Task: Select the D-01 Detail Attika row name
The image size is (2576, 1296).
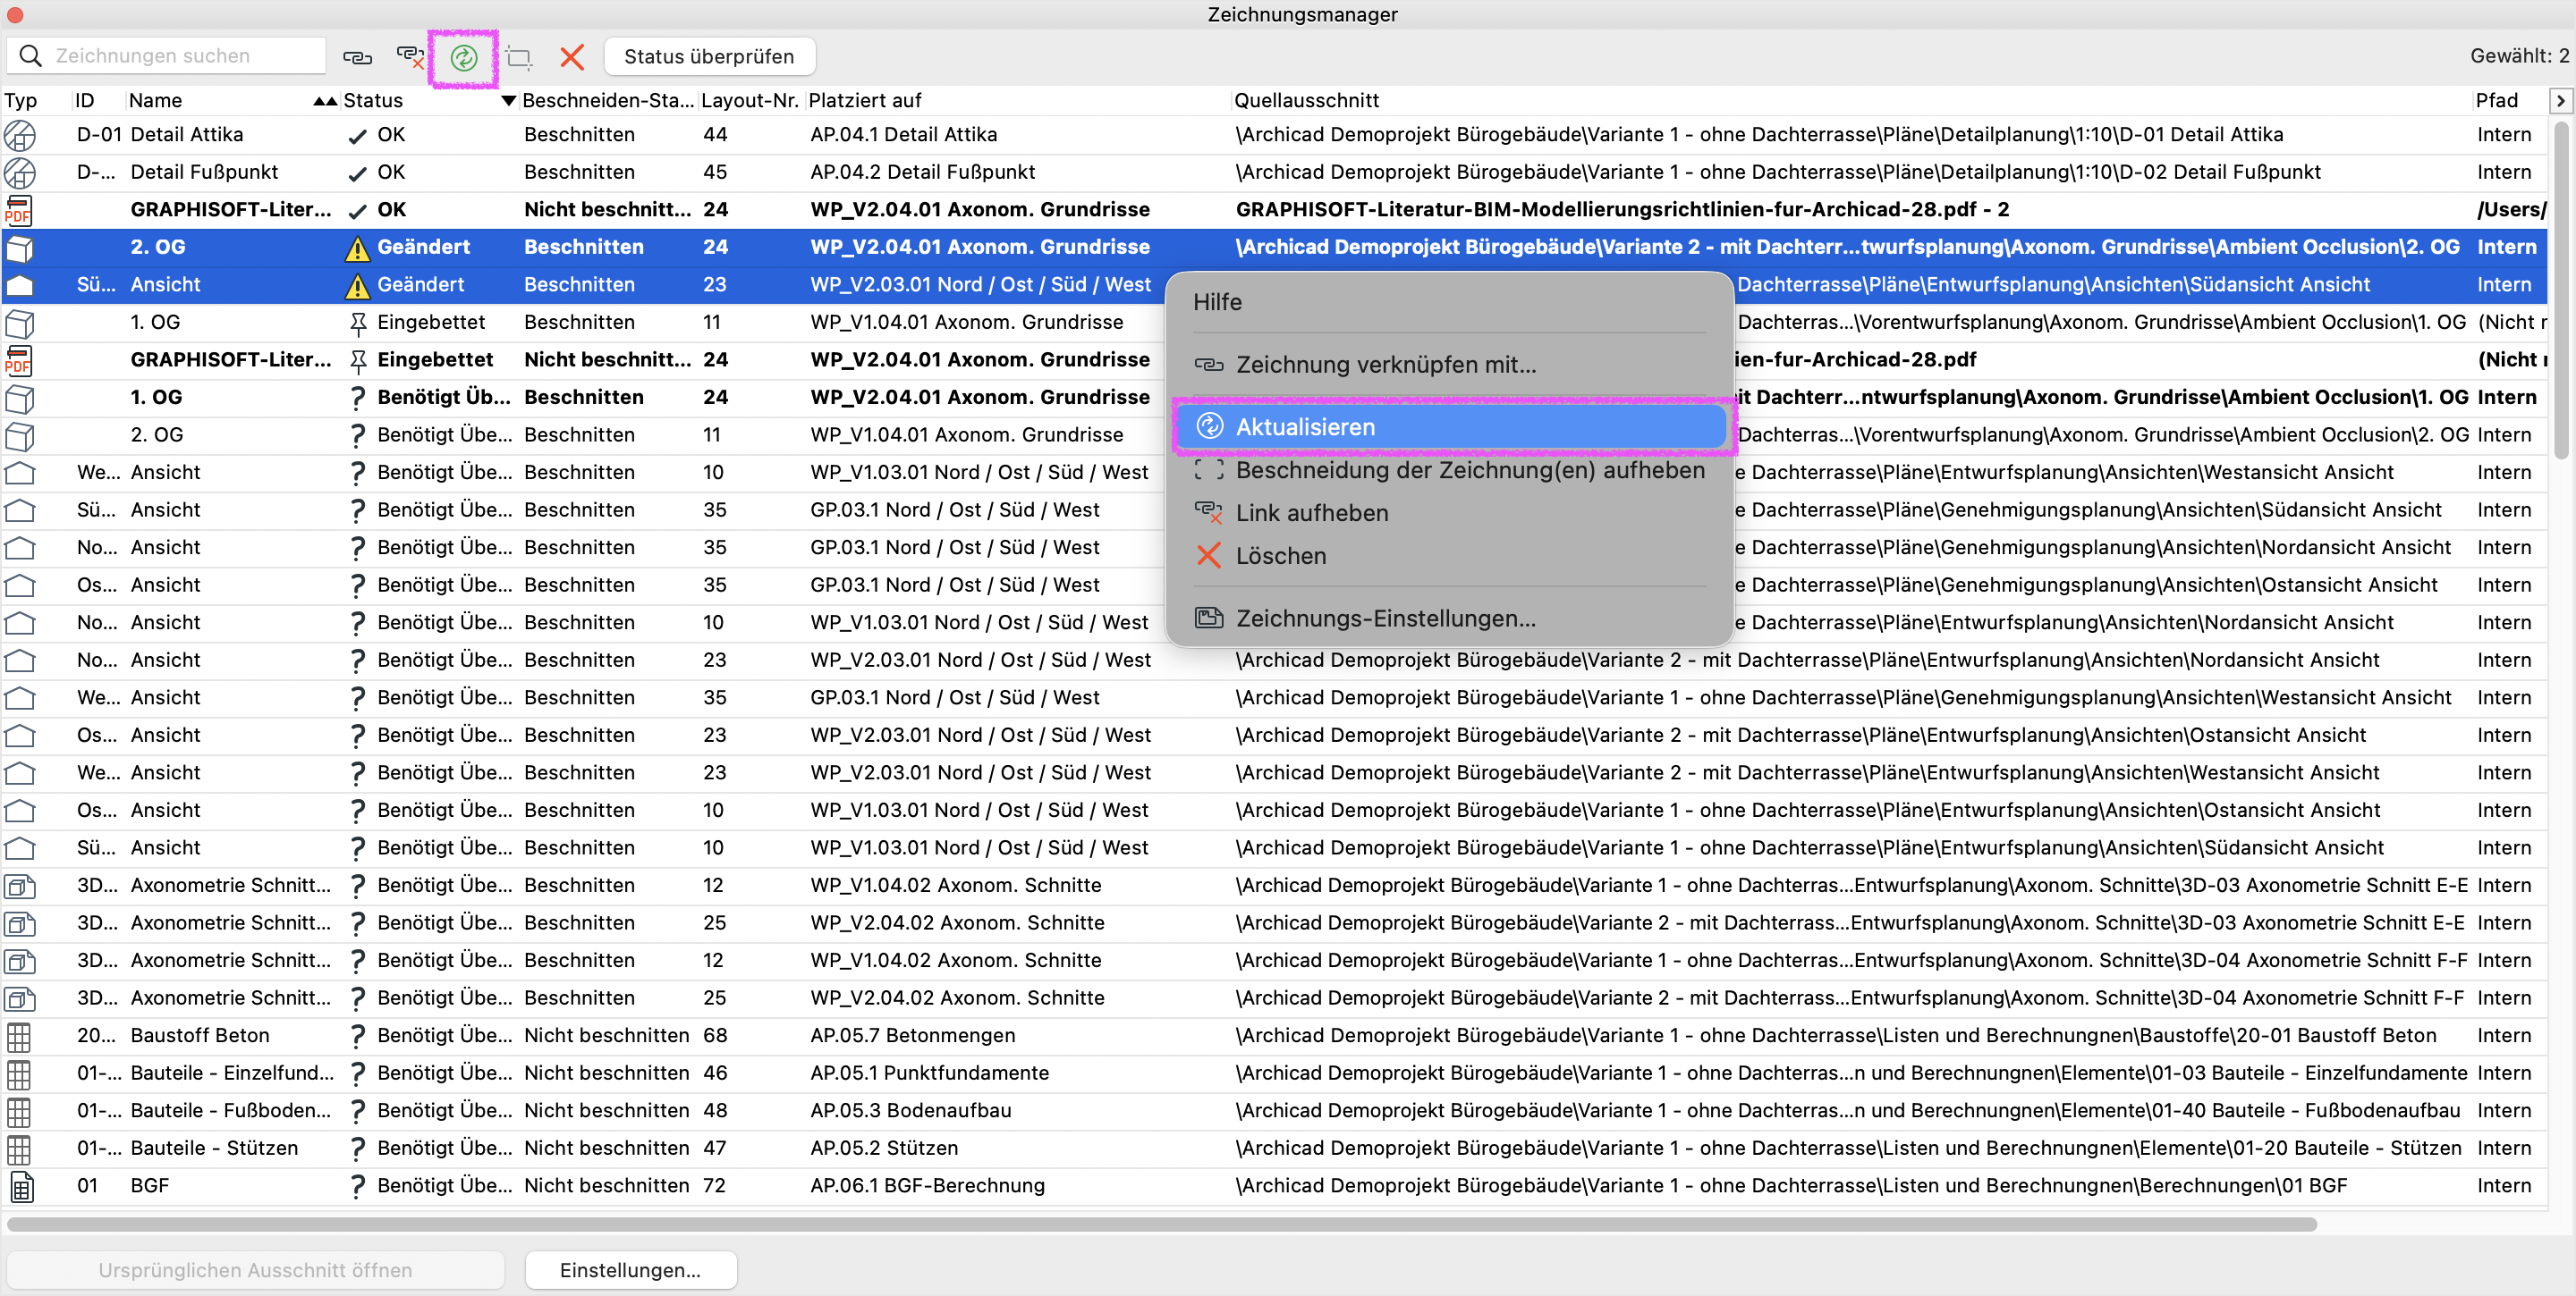Action: click(x=187, y=135)
